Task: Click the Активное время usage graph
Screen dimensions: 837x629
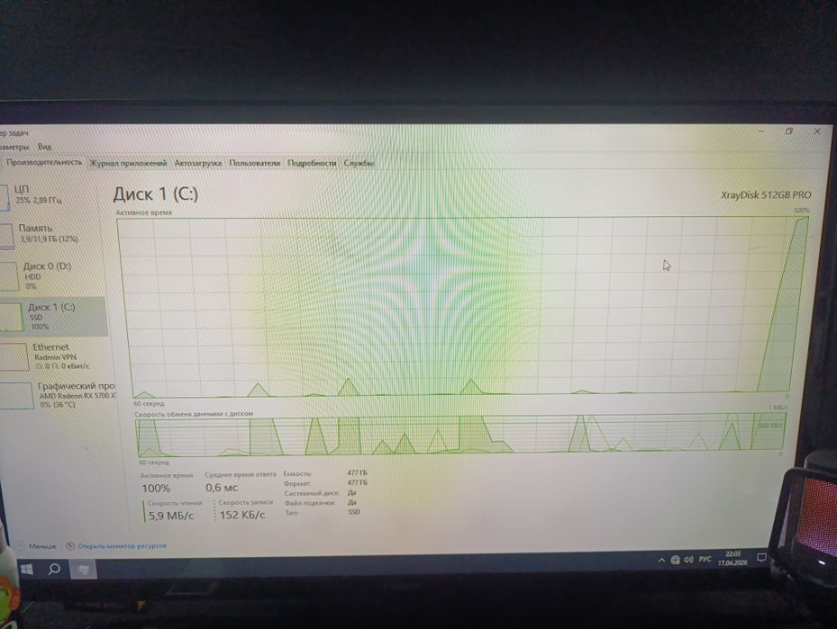Action: pos(461,307)
